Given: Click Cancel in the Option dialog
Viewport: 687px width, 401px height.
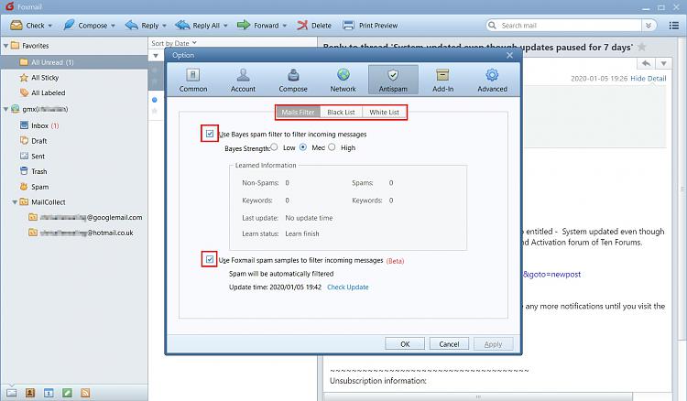Looking at the screenshot, I should 449,343.
